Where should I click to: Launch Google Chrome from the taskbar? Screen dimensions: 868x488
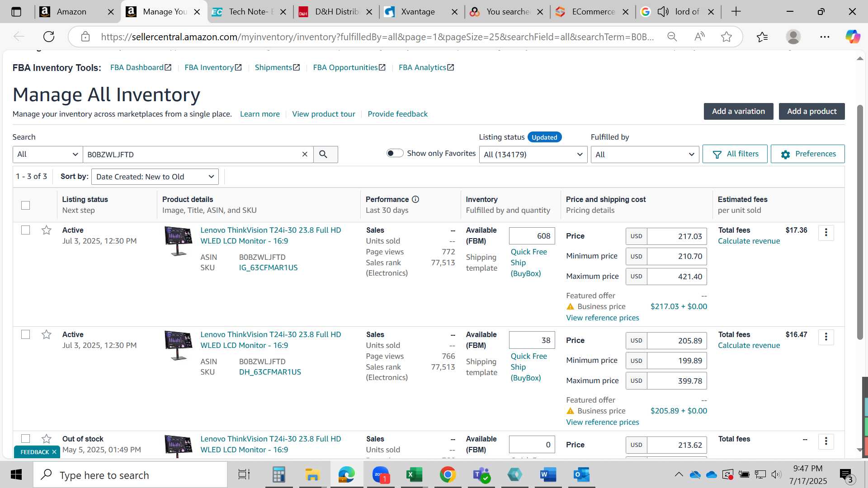448,475
